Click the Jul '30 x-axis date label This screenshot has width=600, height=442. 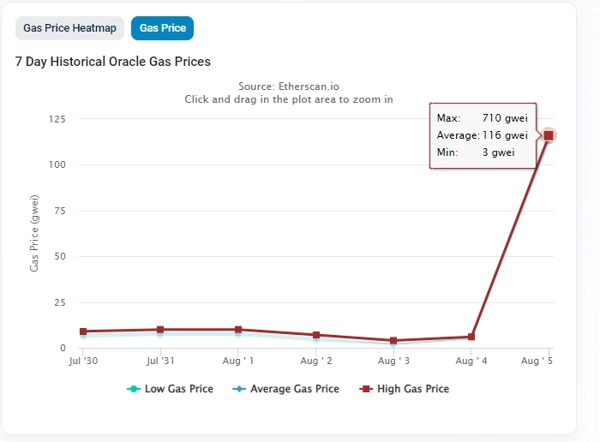coord(83,362)
